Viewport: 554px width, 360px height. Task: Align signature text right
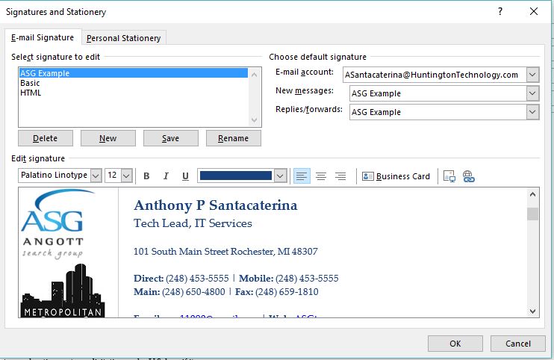[340, 176]
